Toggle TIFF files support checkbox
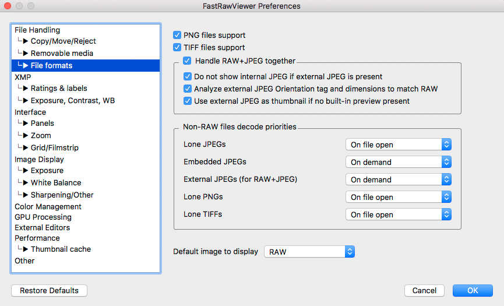Image resolution: width=504 pixels, height=306 pixels. pyautogui.click(x=178, y=47)
